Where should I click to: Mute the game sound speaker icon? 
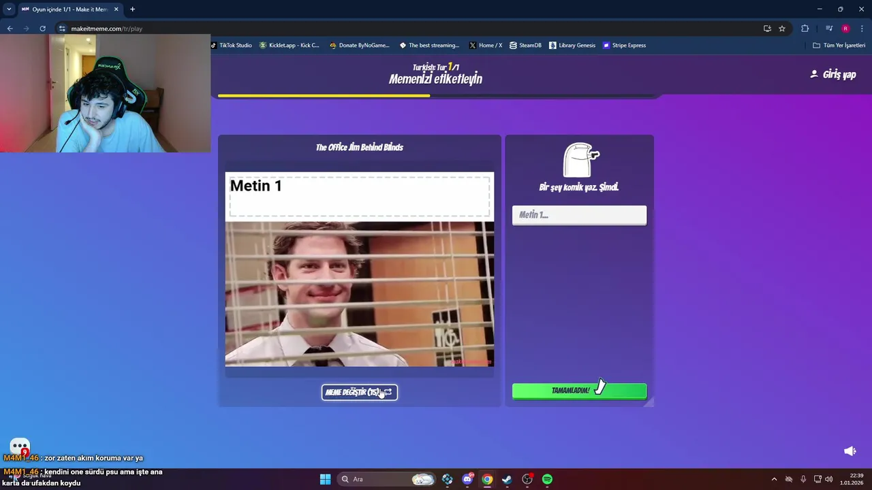[x=850, y=451]
